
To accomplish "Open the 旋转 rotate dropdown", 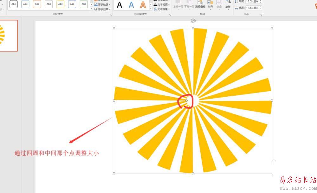I will pos(228,5).
